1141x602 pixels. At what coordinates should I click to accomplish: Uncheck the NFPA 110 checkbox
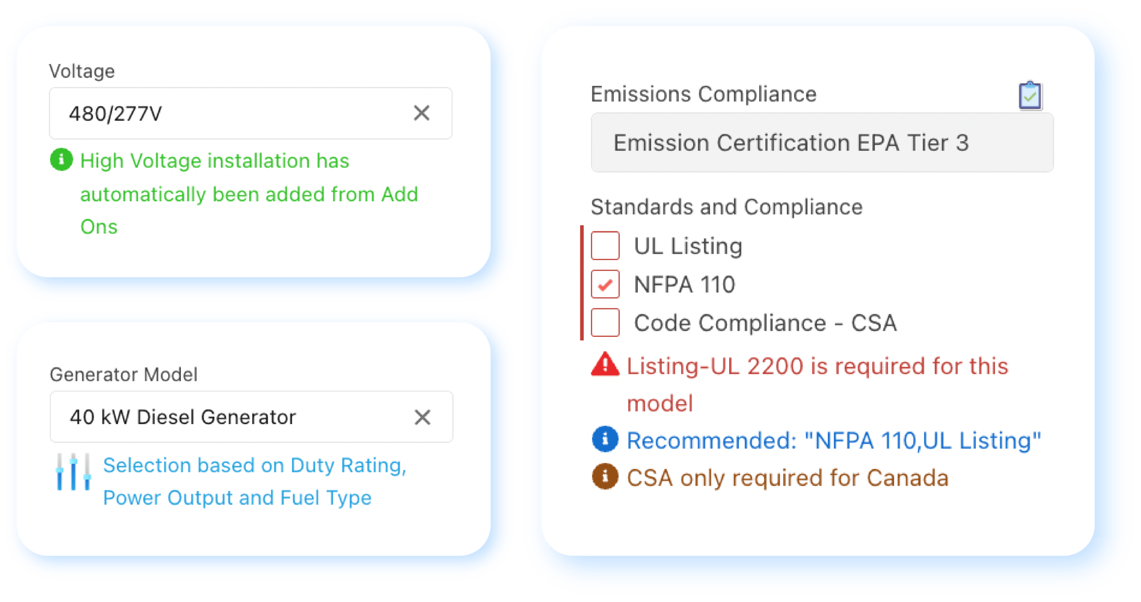(605, 284)
